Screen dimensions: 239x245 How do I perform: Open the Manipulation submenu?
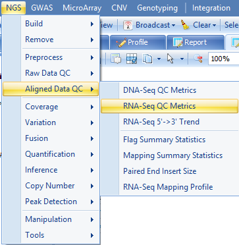[51, 219]
